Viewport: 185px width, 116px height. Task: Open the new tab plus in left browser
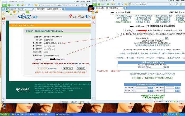pos(64,9)
